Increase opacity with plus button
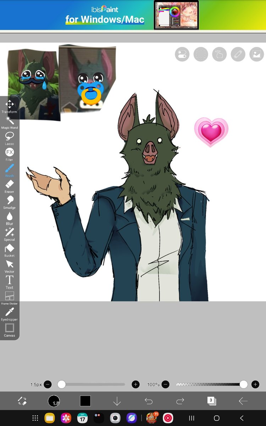The image size is (266, 426). 255,384
